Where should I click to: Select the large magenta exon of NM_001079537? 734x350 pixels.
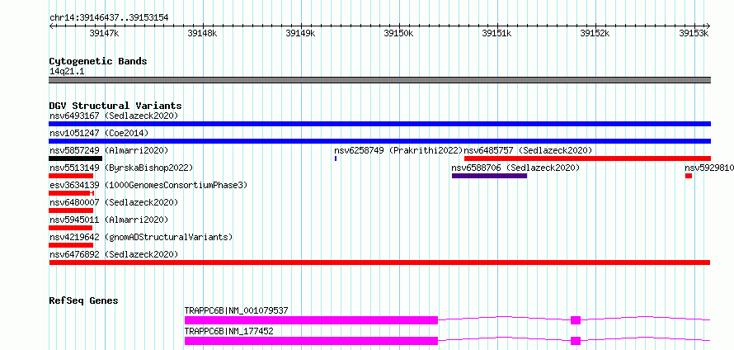(x=311, y=320)
